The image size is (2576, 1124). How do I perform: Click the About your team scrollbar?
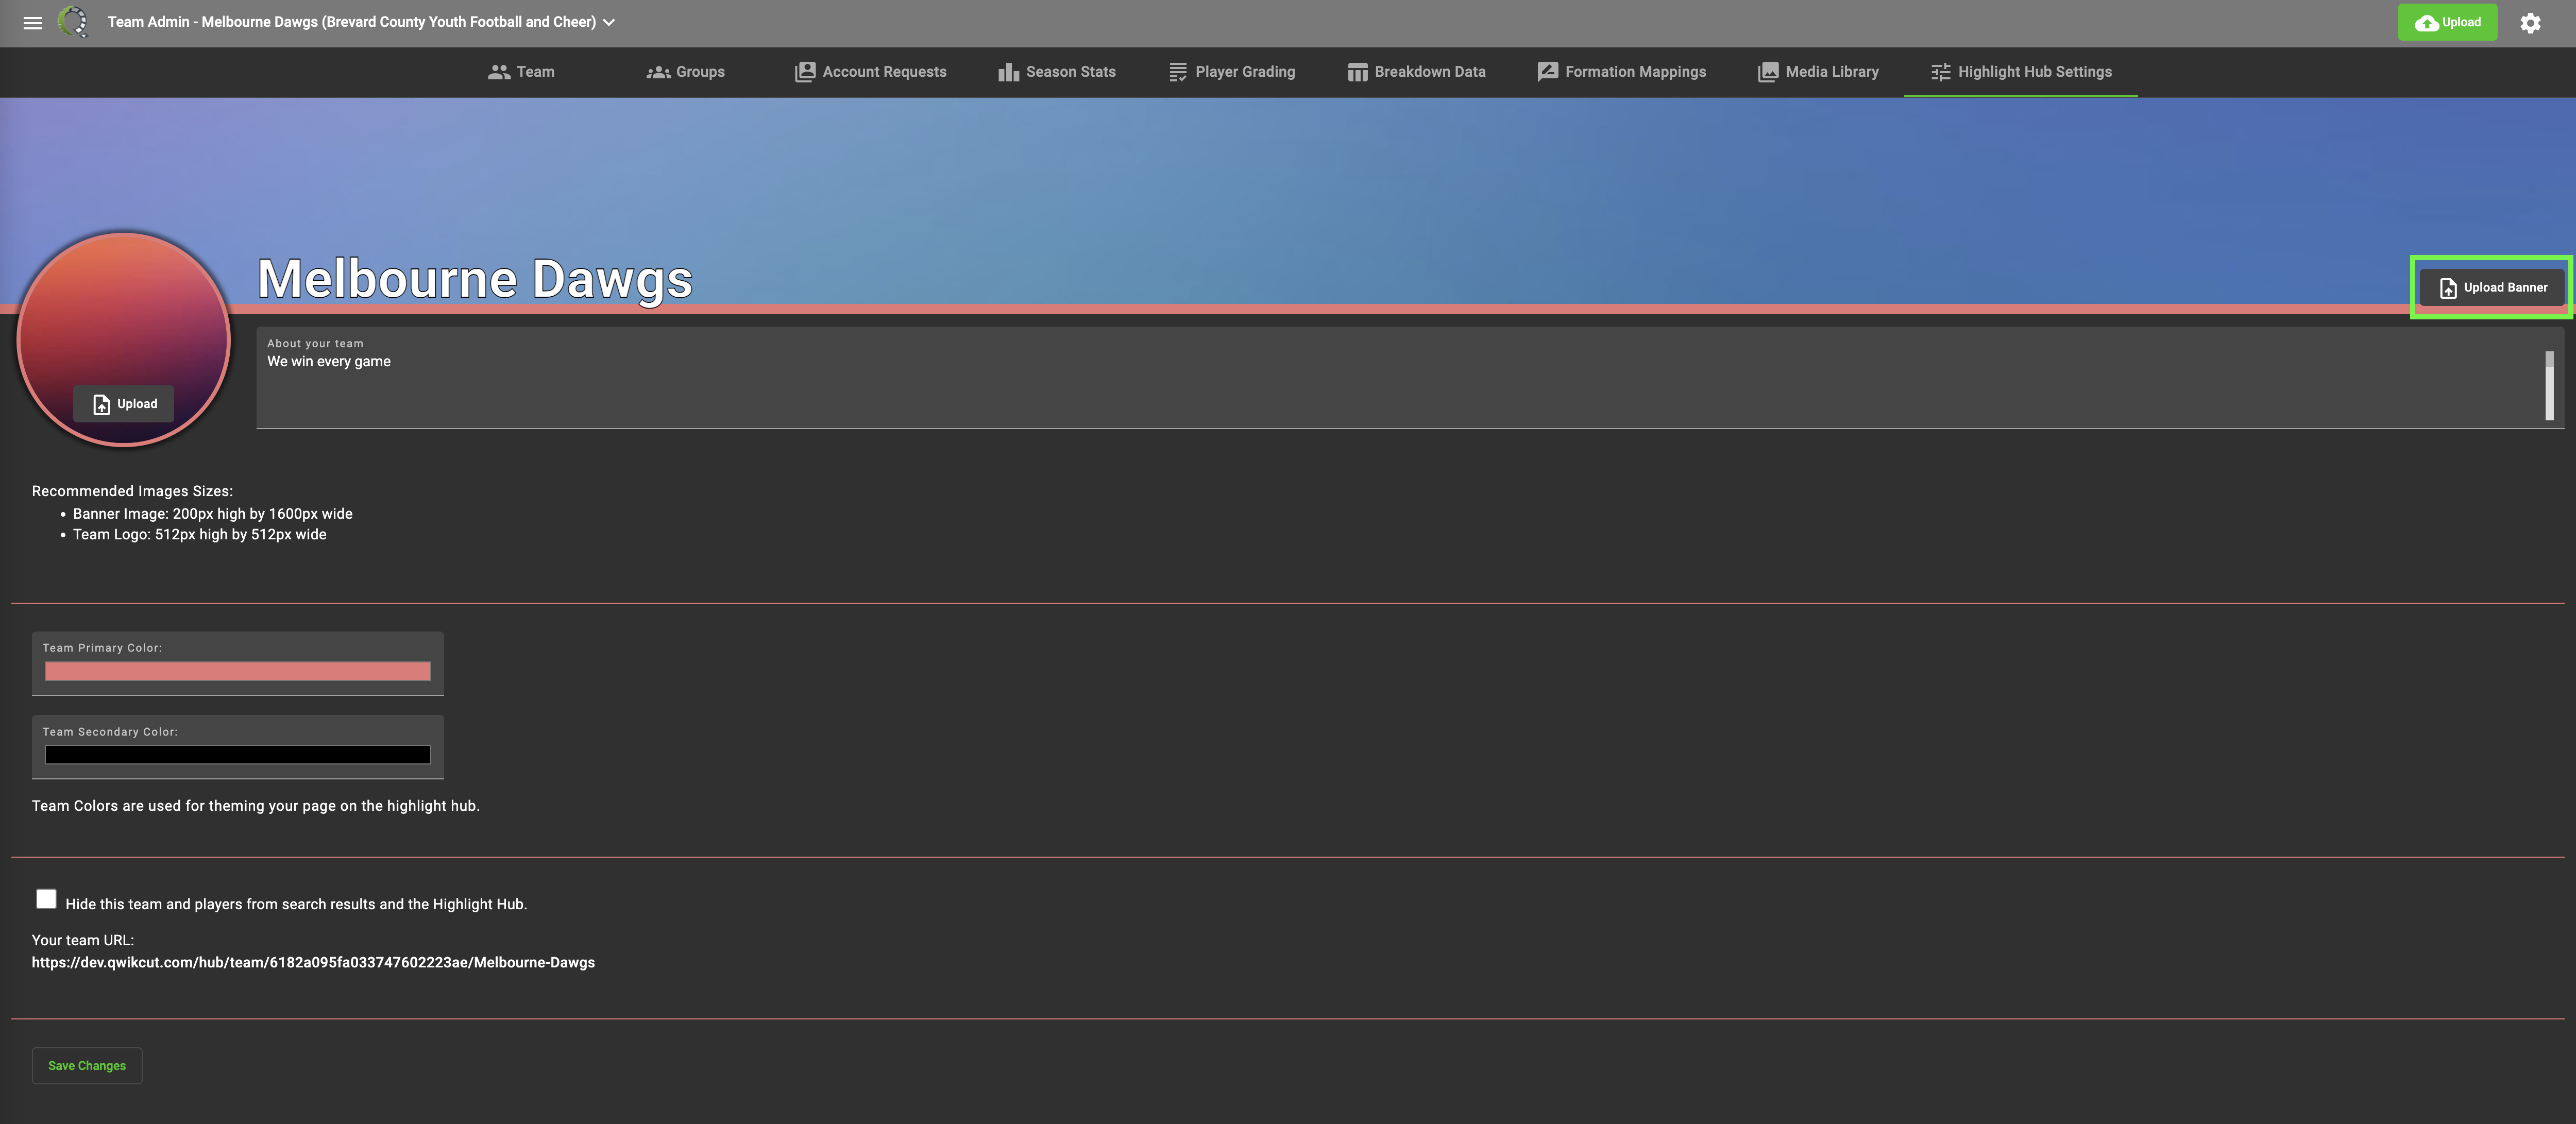pyautogui.click(x=2550, y=385)
